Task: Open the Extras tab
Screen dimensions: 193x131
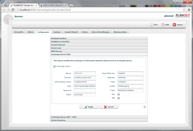Action: 85,32
